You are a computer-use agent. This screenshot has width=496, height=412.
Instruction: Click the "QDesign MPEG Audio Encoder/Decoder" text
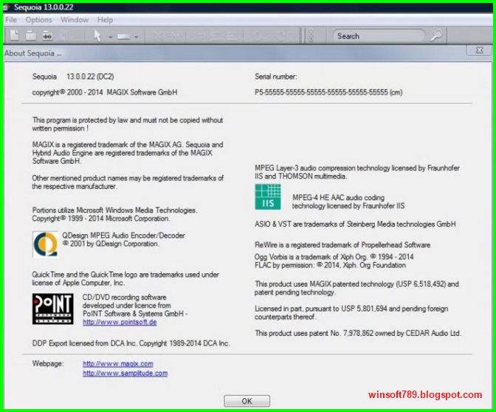[x=124, y=236]
